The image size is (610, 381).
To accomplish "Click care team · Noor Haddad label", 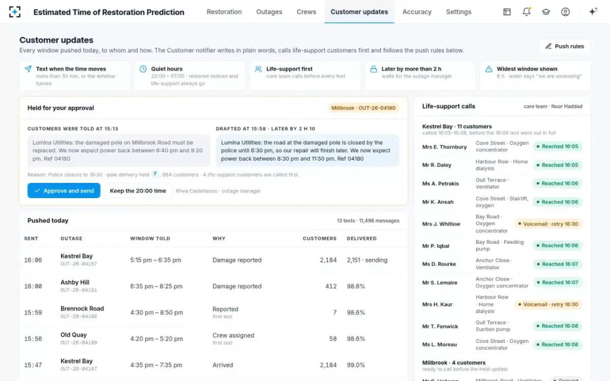I will pos(553,107).
